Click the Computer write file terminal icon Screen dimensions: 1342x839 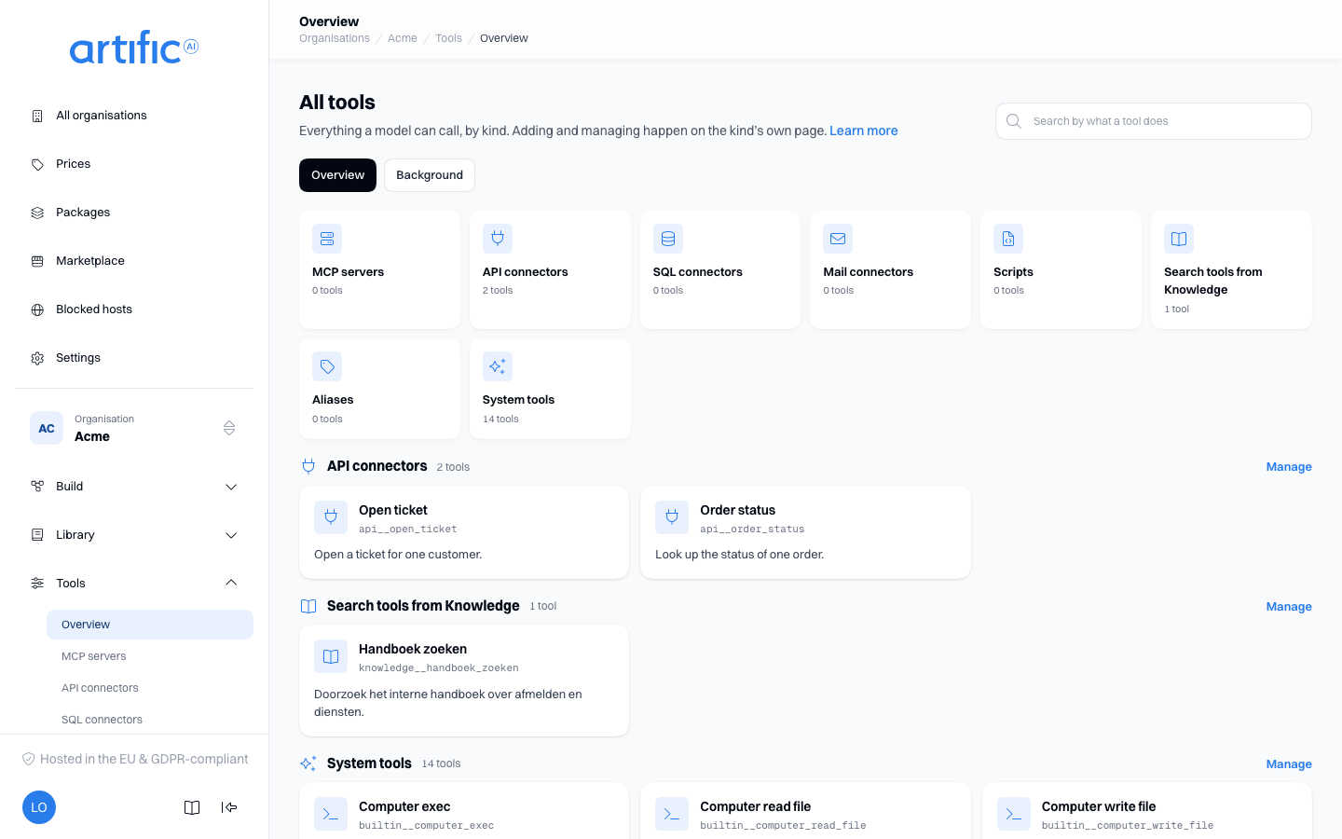(x=1014, y=814)
